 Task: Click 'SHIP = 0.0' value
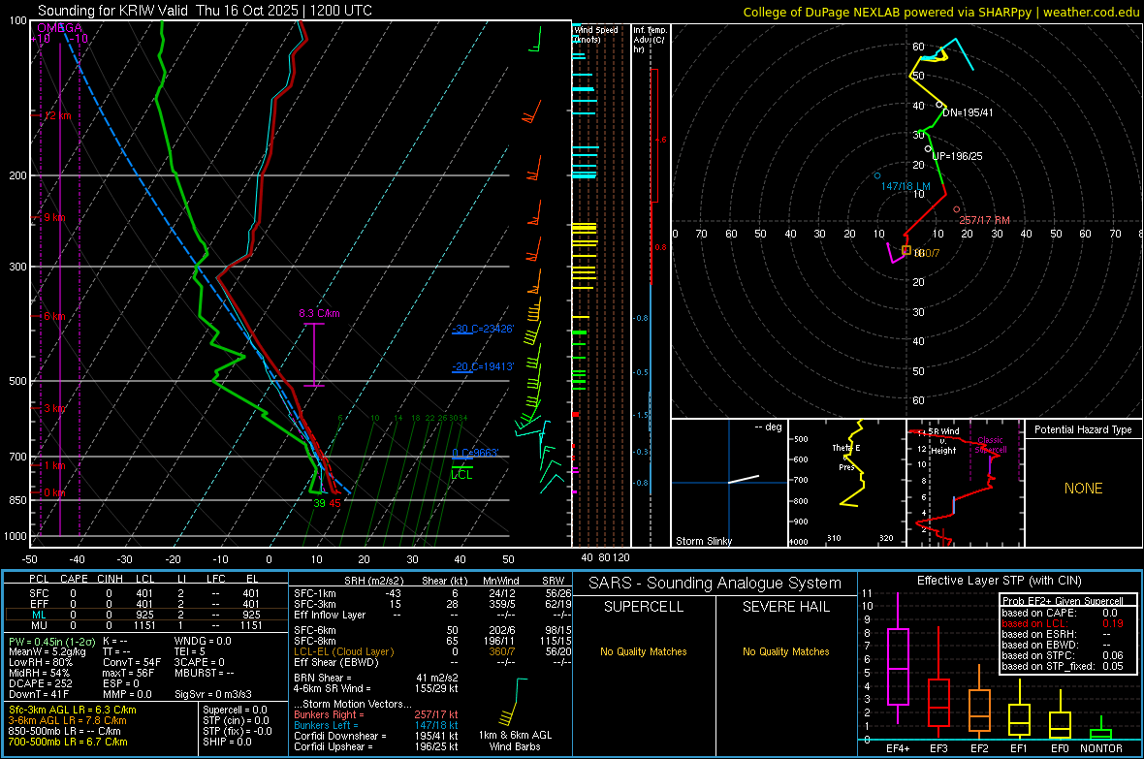pos(227,742)
